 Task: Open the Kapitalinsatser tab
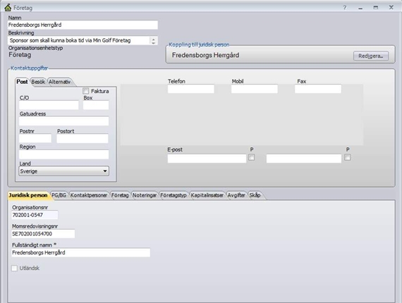coord(207,195)
